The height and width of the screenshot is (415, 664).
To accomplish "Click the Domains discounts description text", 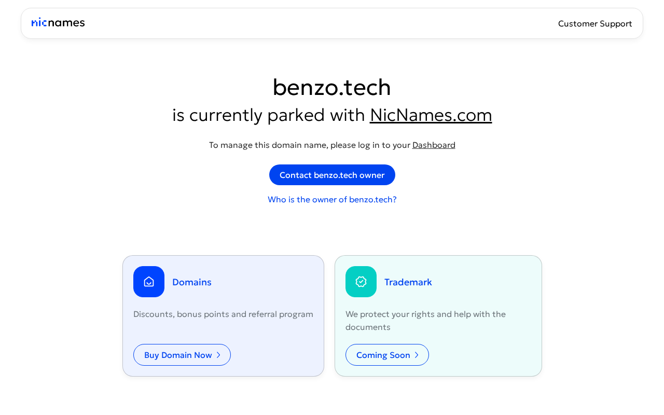I will (223, 314).
